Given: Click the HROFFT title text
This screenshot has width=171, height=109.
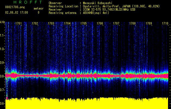Looking at the screenshot, I should tap(28, 2).
